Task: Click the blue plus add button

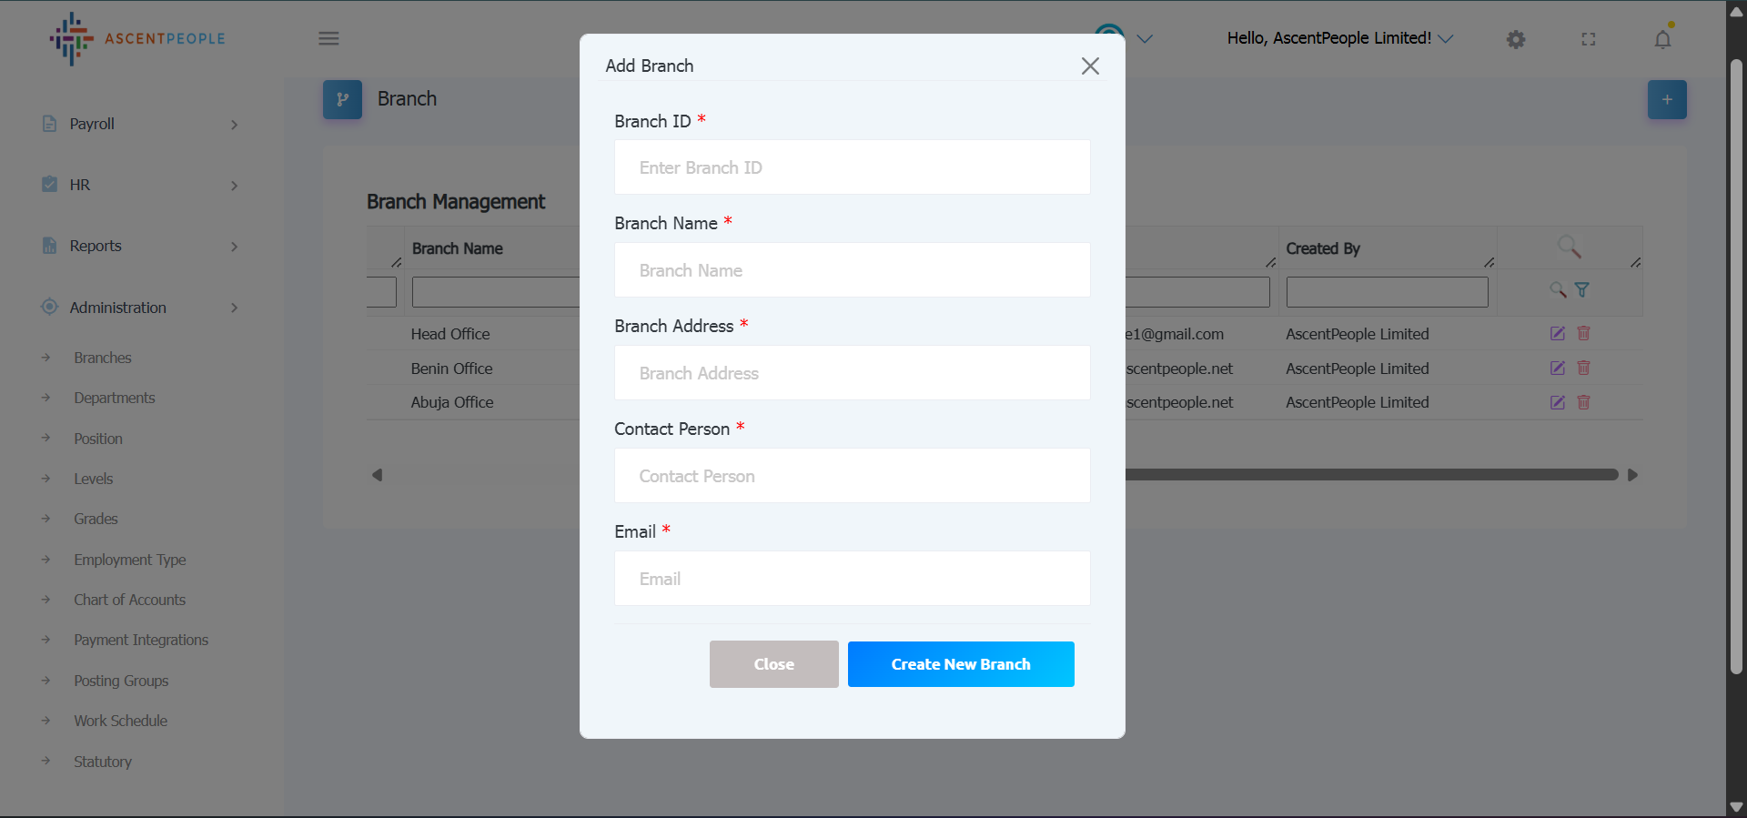Action: coord(1667,99)
